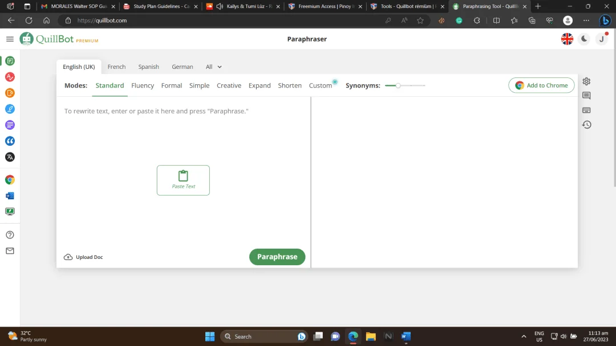Click the desktop app monitor sidebar icon

point(10,212)
